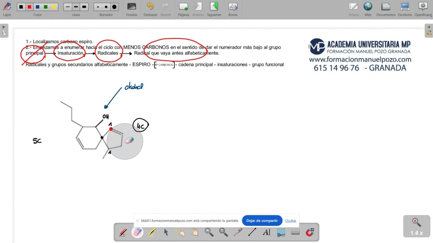The image size is (433, 243).
Task: Switch to Web mode
Action: coord(368,9)
